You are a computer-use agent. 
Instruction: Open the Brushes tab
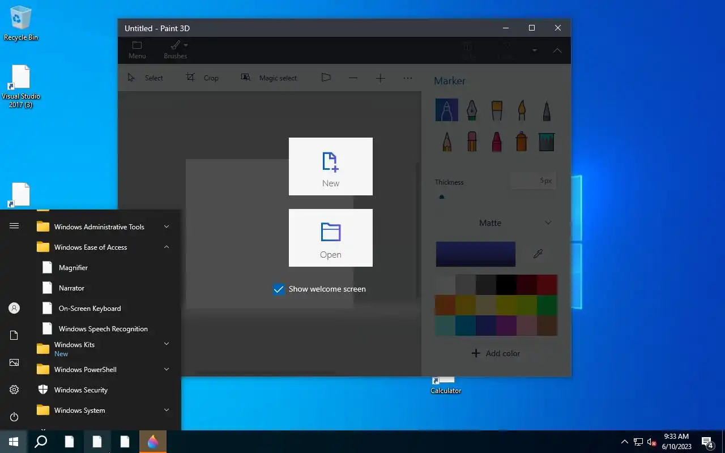(x=176, y=50)
